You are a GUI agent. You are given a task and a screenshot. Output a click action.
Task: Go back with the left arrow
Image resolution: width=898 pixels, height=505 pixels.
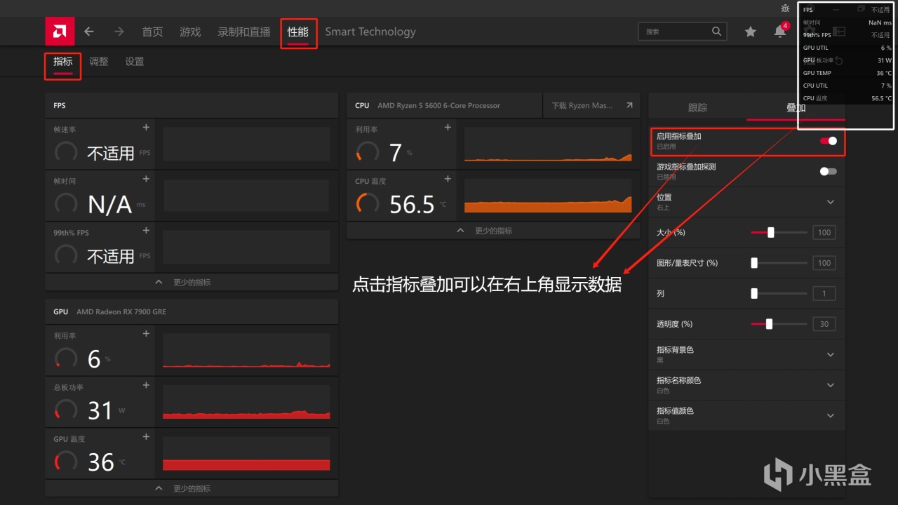pyautogui.click(x=89, y=32)
